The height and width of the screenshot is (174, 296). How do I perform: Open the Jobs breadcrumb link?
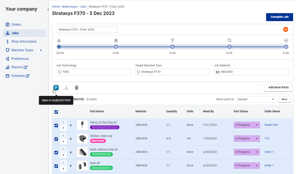(x=83, y=7)
